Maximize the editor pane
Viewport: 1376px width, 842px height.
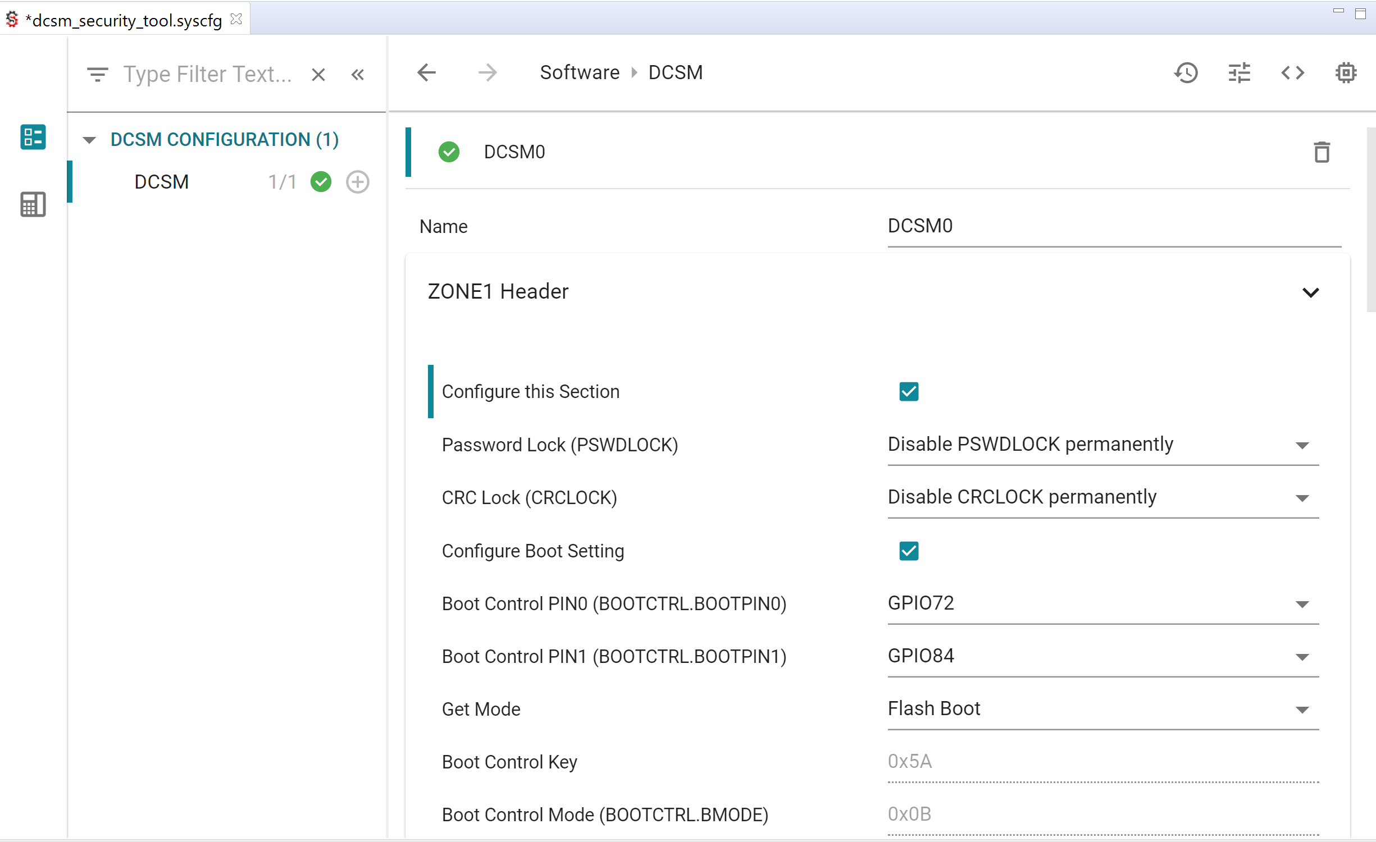pos(1360,13)
